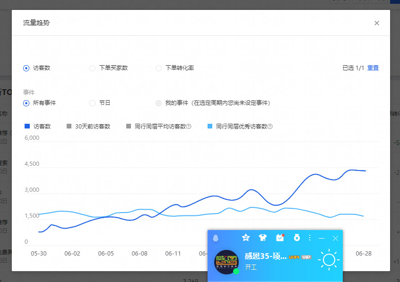
Task: Open the shirt dress-up icon
Action: click(263, 238)
